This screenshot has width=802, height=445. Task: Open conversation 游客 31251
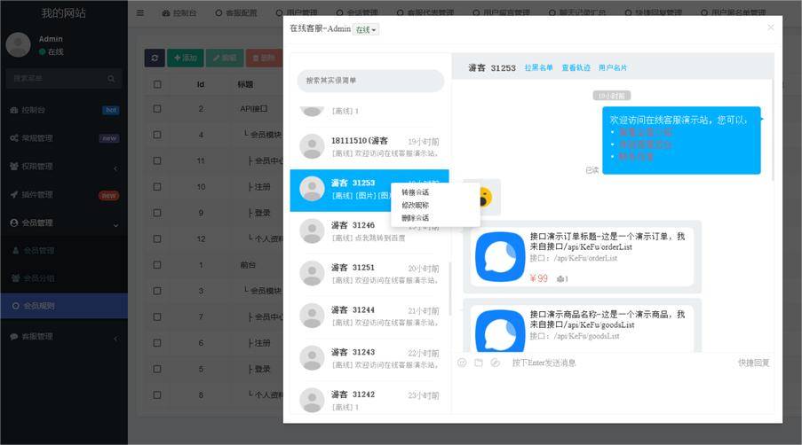(x=369, y=274)
